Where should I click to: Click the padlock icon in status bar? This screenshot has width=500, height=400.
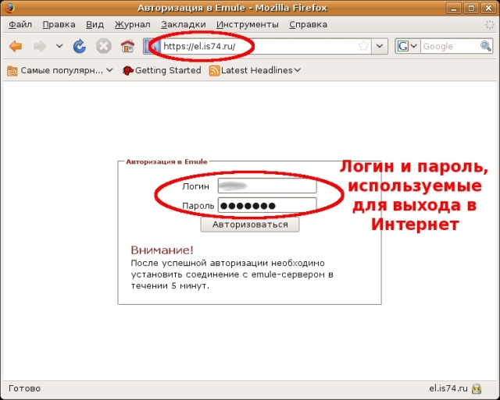[x=487, y=388]
